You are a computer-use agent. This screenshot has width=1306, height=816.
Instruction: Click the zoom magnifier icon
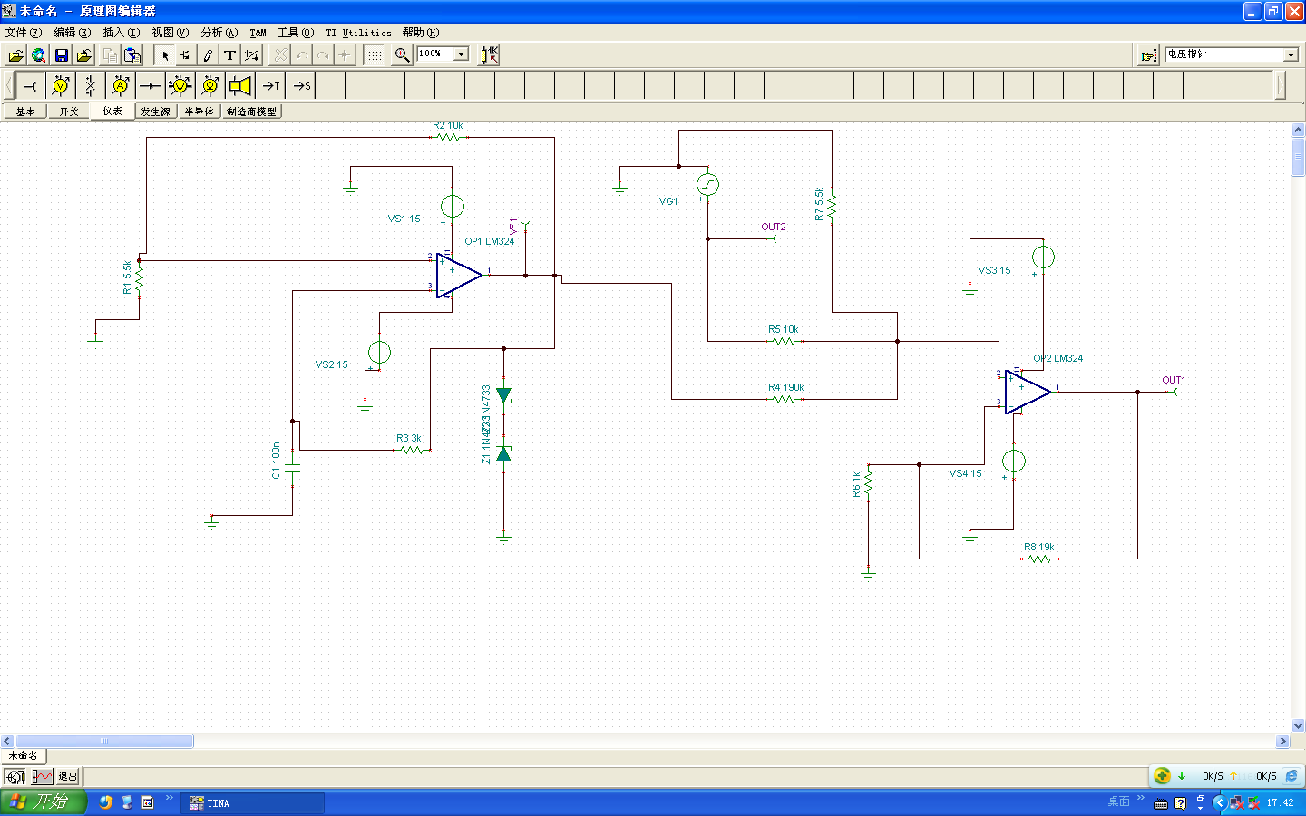point(402,55)
